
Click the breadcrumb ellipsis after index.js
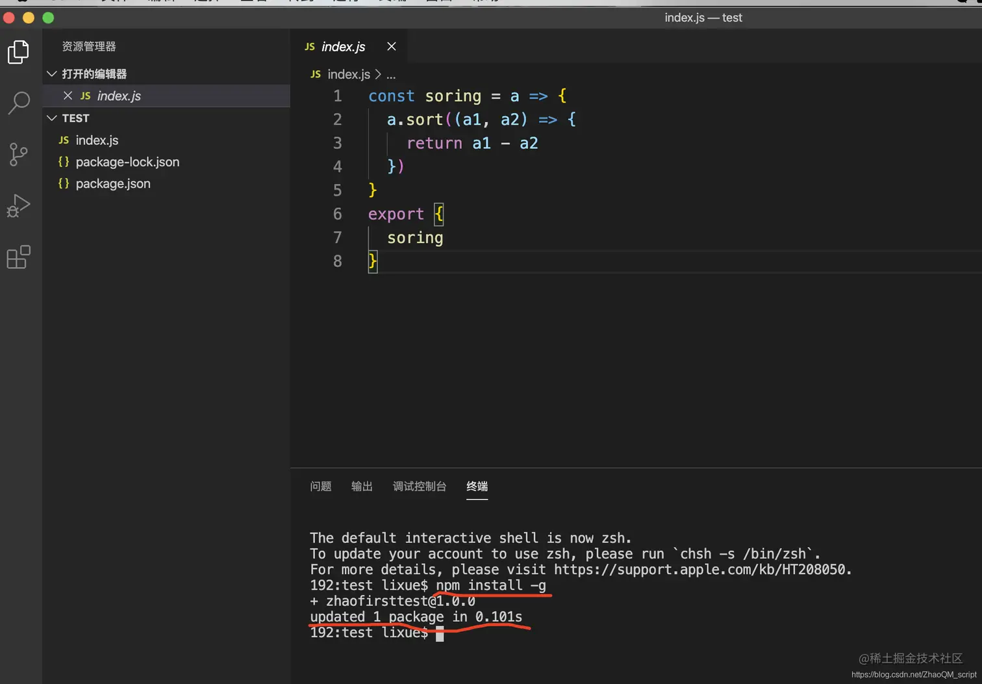click(x=391, y=75)
